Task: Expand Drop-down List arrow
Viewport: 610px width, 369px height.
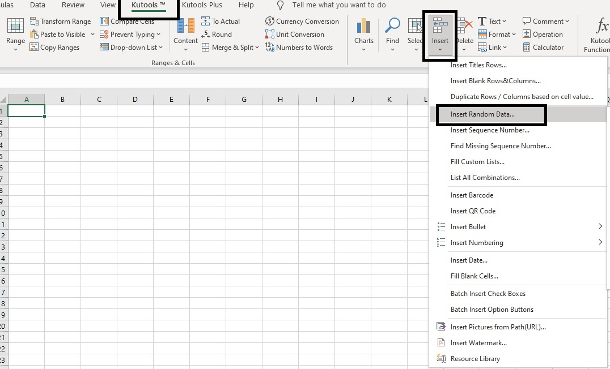Action: 160,48
